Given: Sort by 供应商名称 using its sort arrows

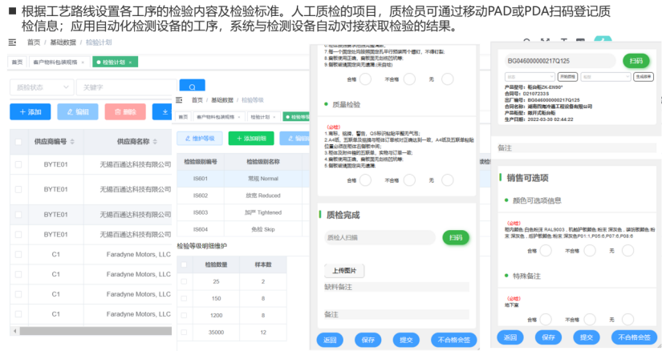Looking at the screenshot, I should pos(156,143).
